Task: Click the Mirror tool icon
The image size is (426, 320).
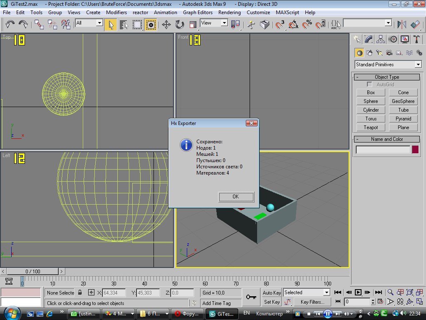Action: coord(402,25)
